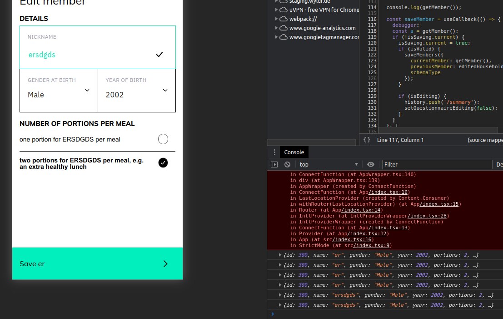This screenshot has height=319, width=503.
Task: Expand first logged object with name "er"
Action: tap(280, 255)
